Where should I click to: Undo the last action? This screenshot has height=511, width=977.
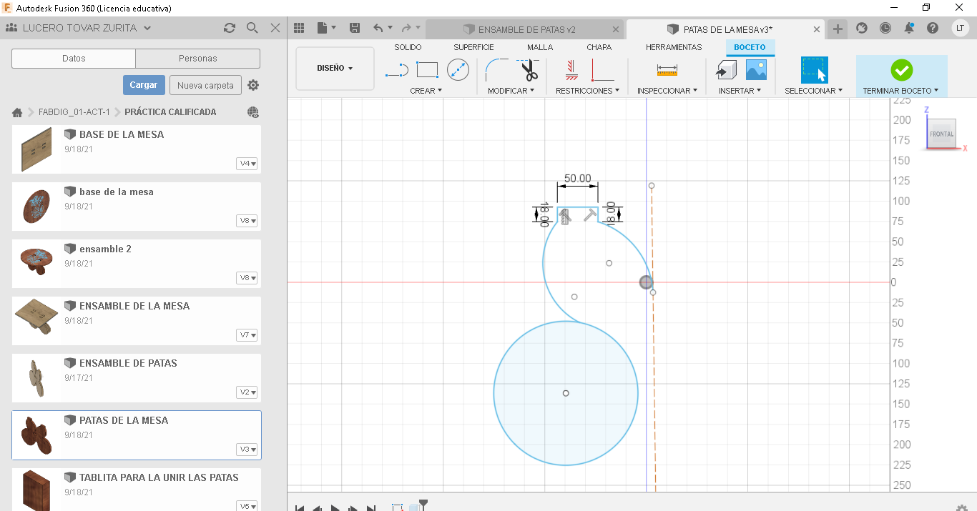tap(378, 28)
